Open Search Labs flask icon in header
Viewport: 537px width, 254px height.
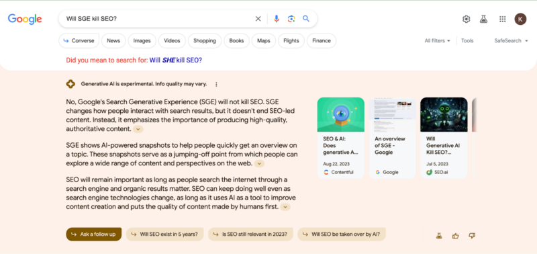[x=483, y=19]
